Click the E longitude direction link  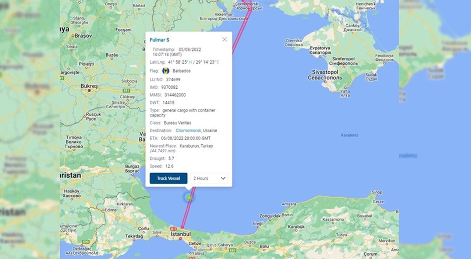coord(218,62)
